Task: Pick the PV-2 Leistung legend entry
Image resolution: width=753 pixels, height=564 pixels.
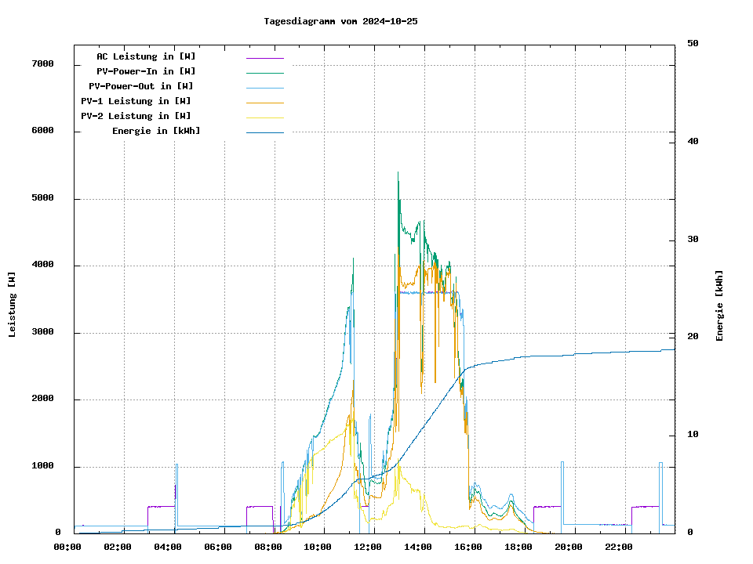Action: coord(136,116)
